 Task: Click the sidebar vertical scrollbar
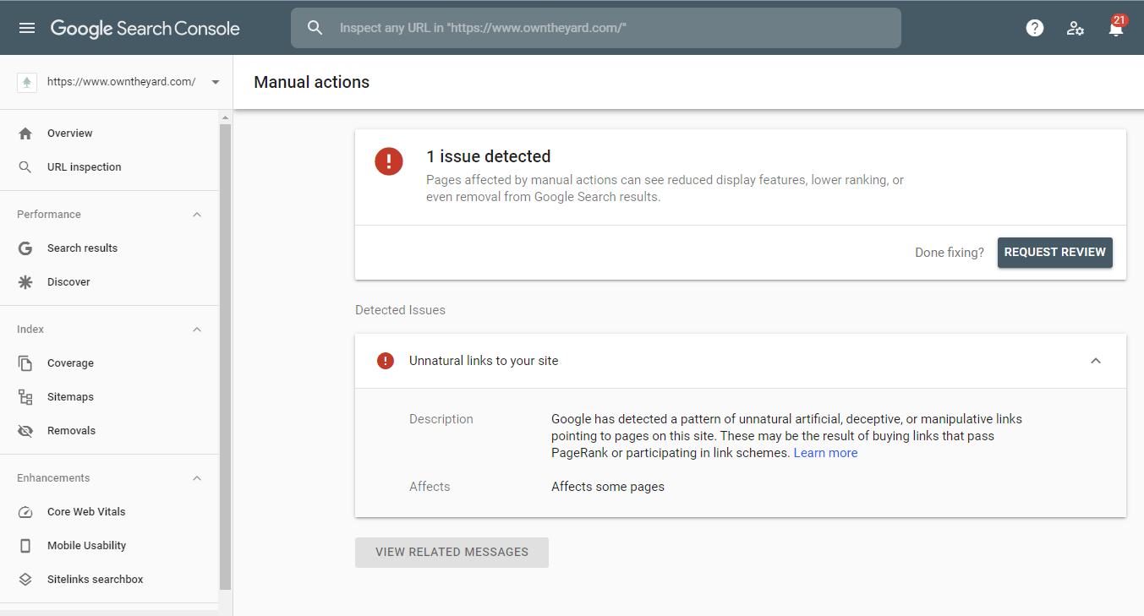coord(225,355)
